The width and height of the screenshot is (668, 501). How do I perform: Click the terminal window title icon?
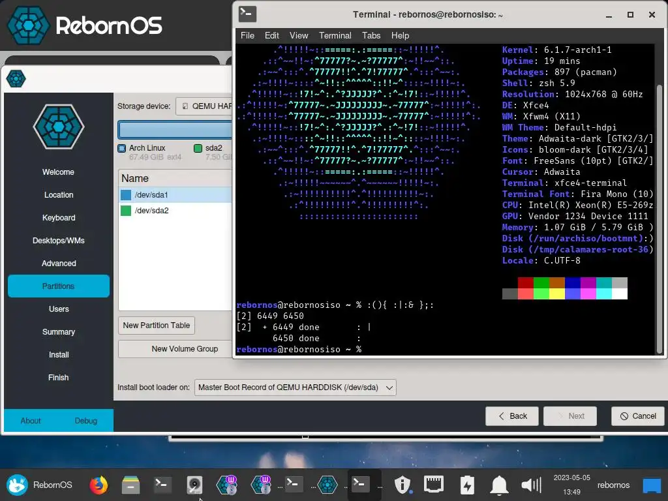pyautogui.click(x=247, y=14)
